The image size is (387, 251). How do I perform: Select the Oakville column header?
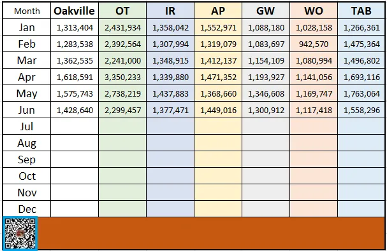pos(75,11)
